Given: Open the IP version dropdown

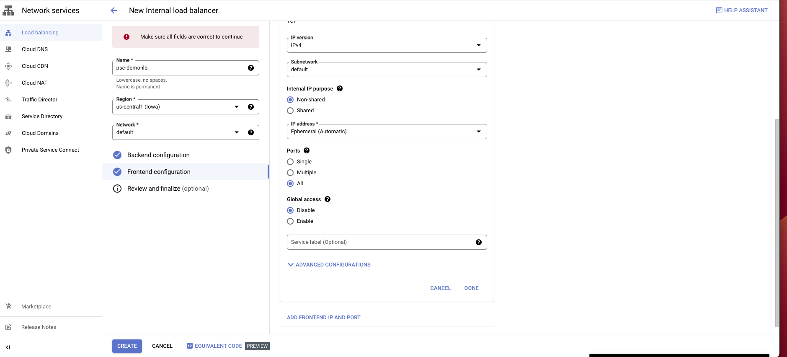Looking at the screenshot, I should [x=386, y=45].
